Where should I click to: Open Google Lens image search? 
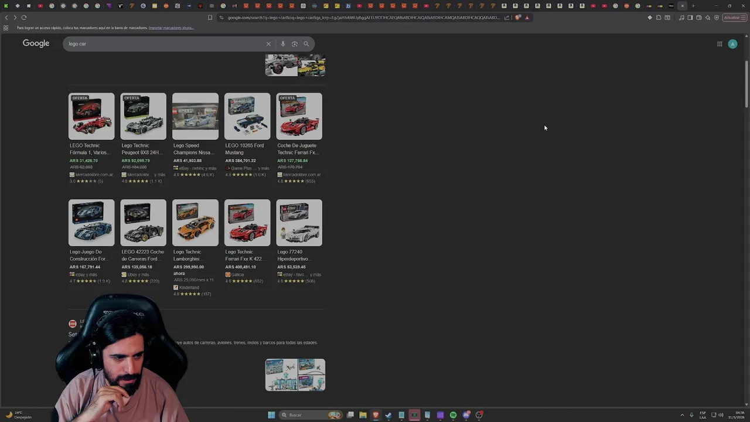(x=295, y=44)
